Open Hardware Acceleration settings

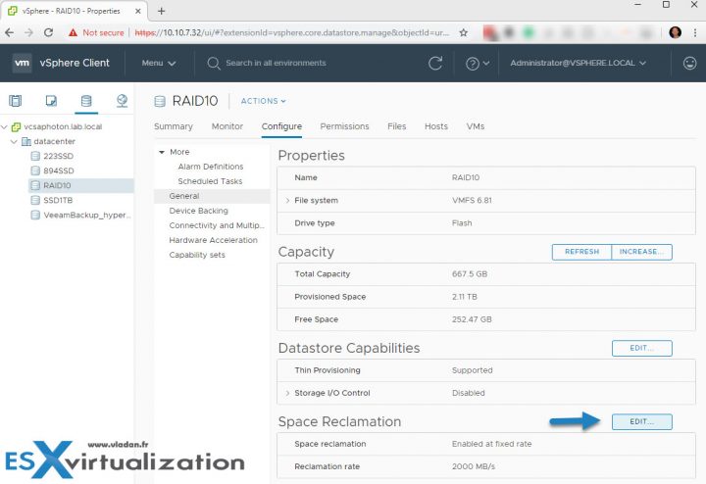pyautogui.click(x=214, y=240)
